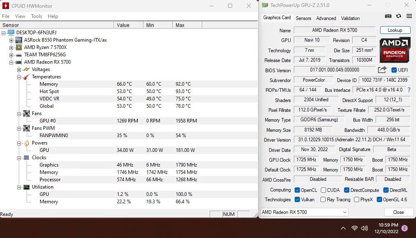Expand the Voltages node

pyautogui.click(x=19, y=70)
